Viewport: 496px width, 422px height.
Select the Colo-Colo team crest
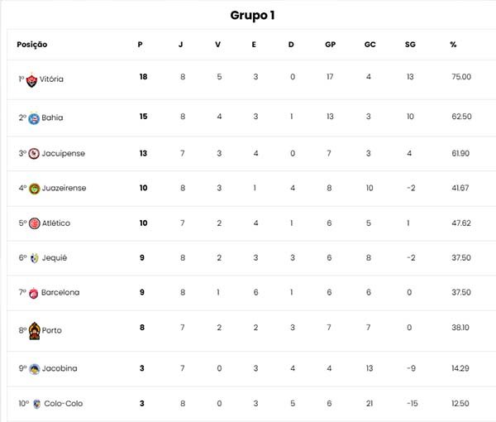click(x=36, y=404)
